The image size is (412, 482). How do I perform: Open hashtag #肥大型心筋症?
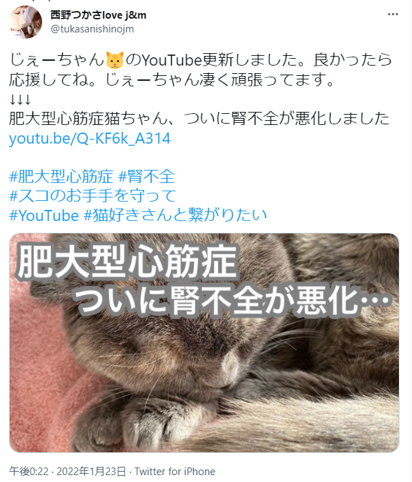tap(61, 177)
